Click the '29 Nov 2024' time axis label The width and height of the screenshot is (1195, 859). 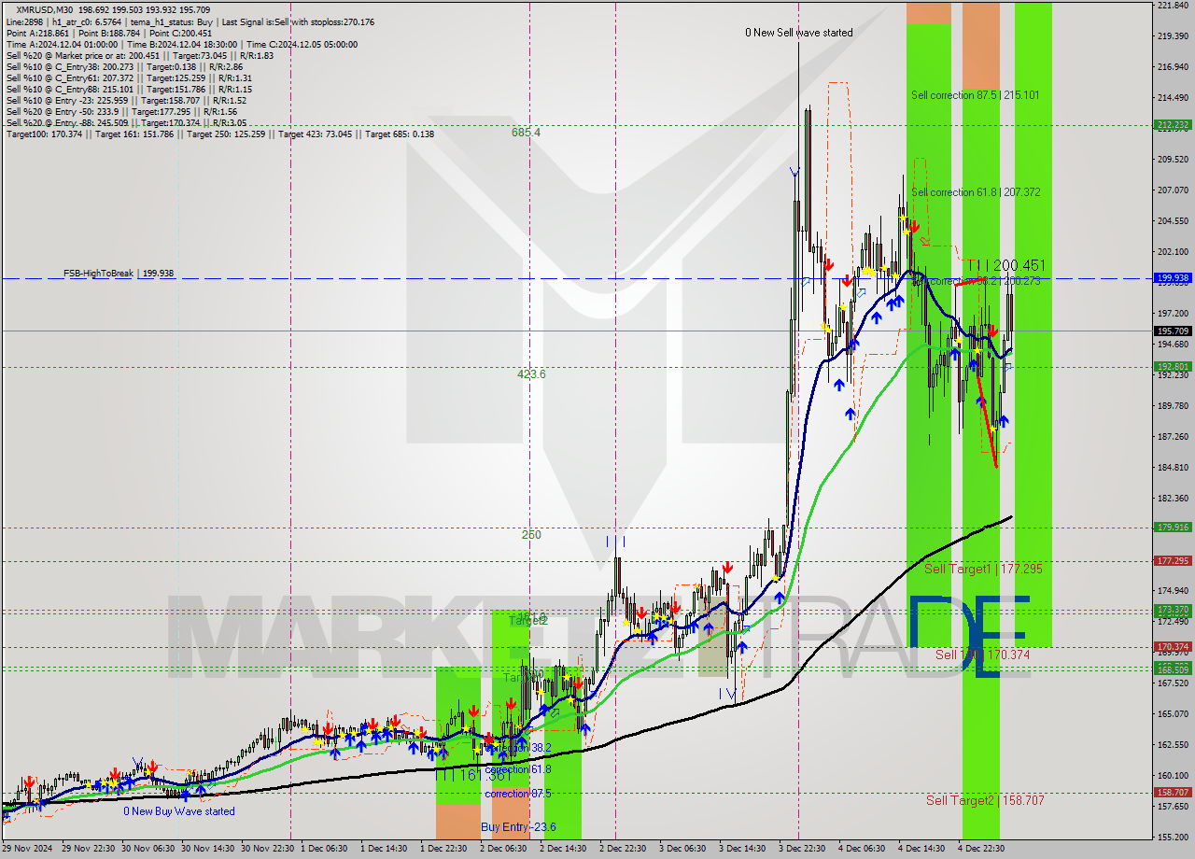click(27, 849)
